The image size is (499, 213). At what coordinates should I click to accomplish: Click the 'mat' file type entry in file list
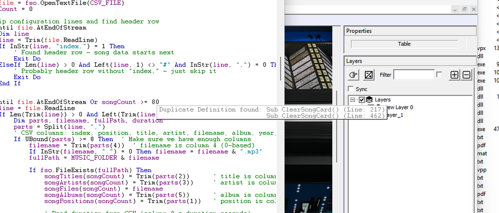tap(482, 154)
